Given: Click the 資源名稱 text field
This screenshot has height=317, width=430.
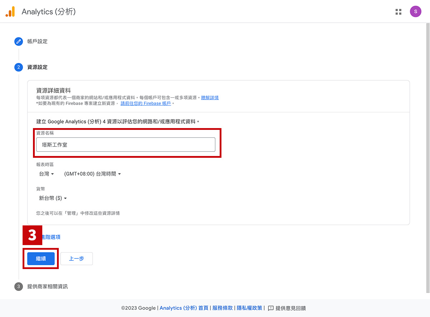Looking at the screenshot, I should pyautogui.click(x=125, y=145).
